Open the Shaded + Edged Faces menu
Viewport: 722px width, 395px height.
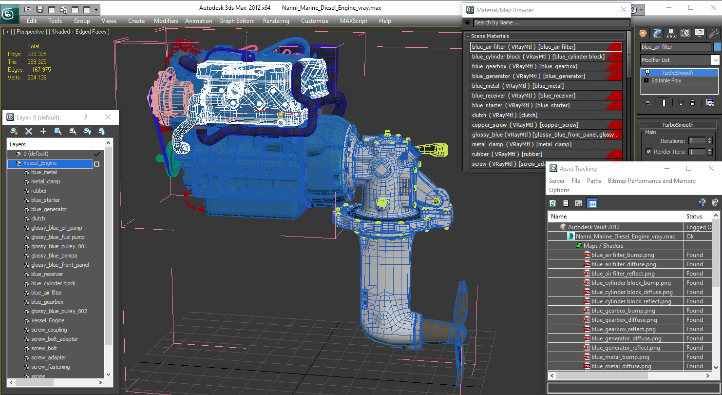[x=79, y=32]
